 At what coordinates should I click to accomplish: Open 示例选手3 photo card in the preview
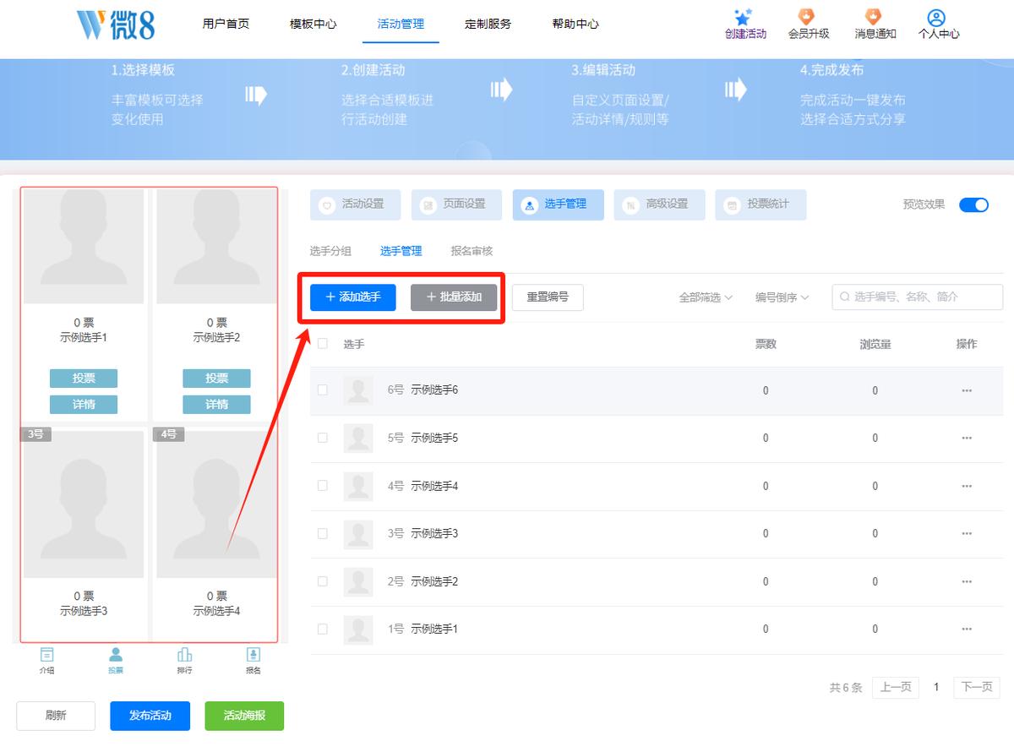[x=84, y=504]
